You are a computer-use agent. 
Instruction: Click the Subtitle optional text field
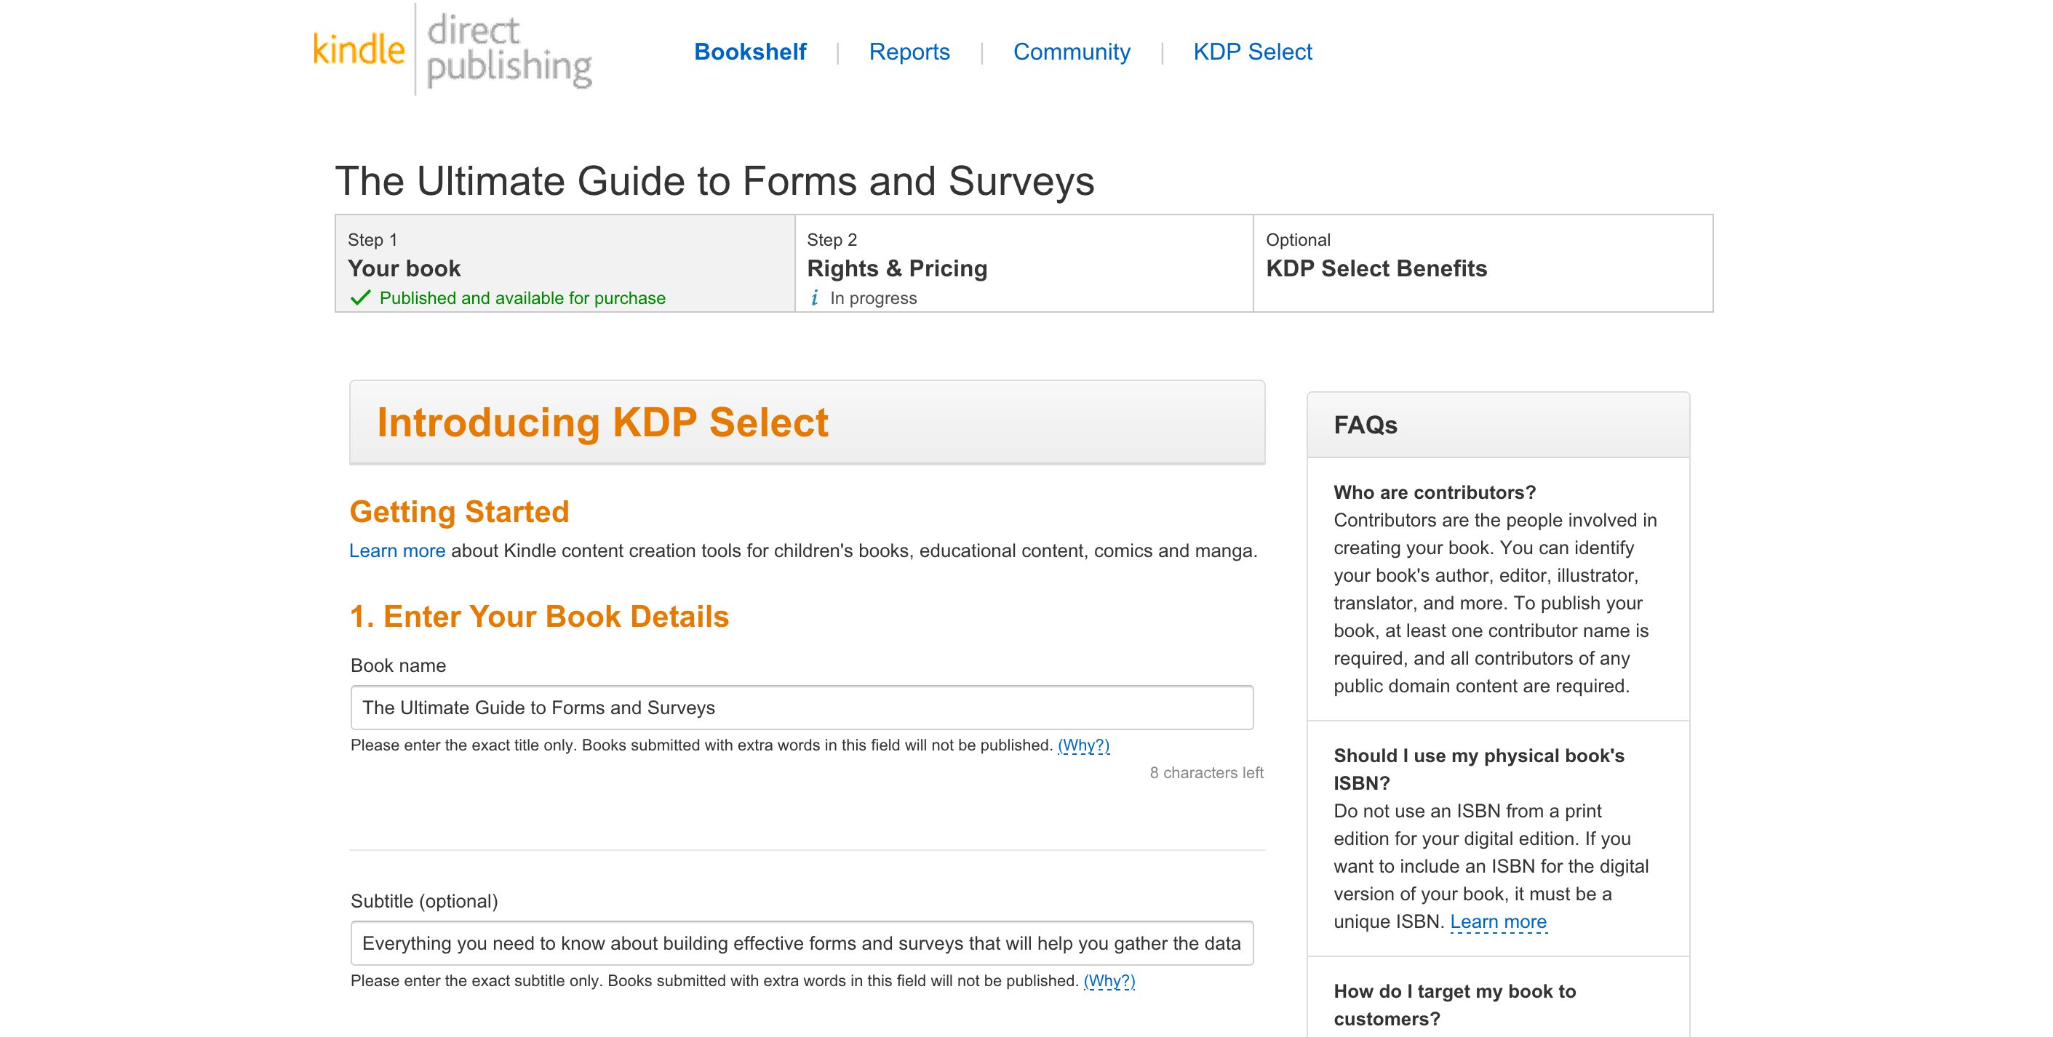coord(801,943)
